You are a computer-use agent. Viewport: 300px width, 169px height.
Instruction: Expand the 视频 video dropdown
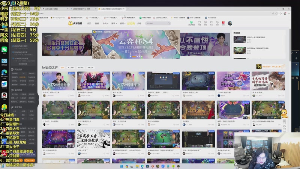tap(123, 23)
